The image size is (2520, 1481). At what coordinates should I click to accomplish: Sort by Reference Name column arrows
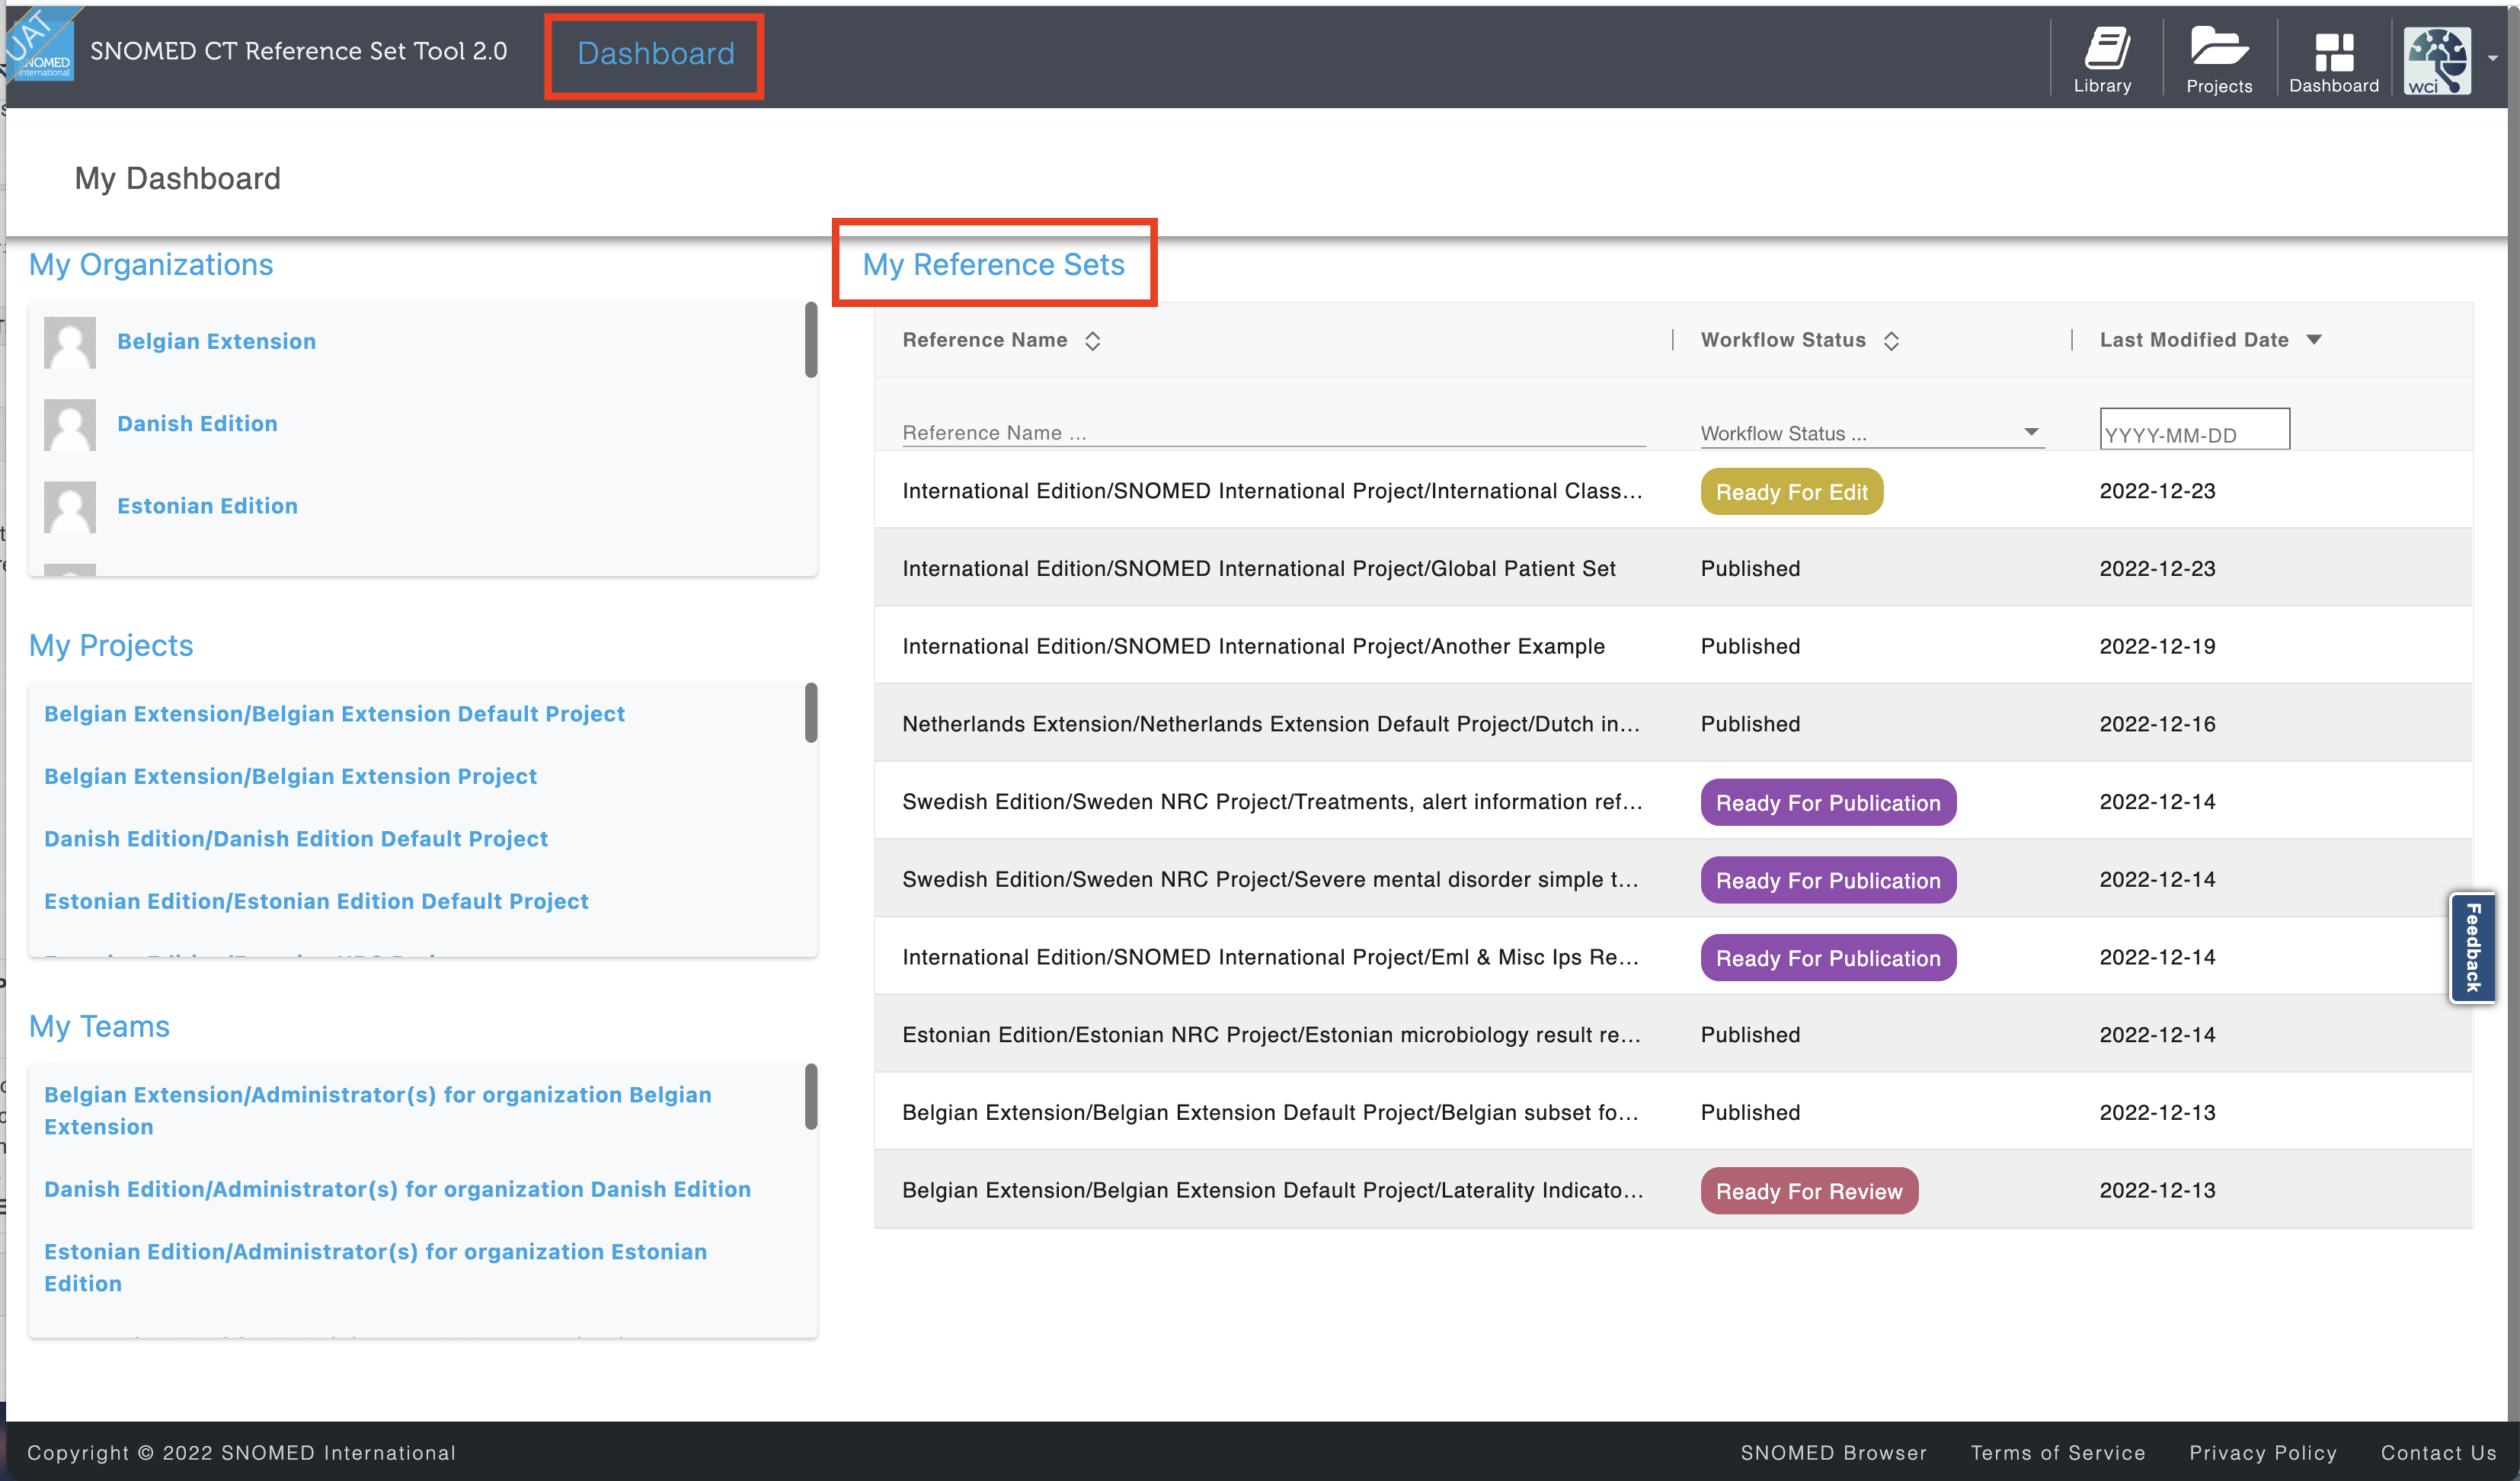pos(1093,341)
